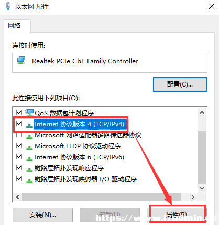Open the 属性(R) properties button
219x225 pixels.
(x=177, y=215)
